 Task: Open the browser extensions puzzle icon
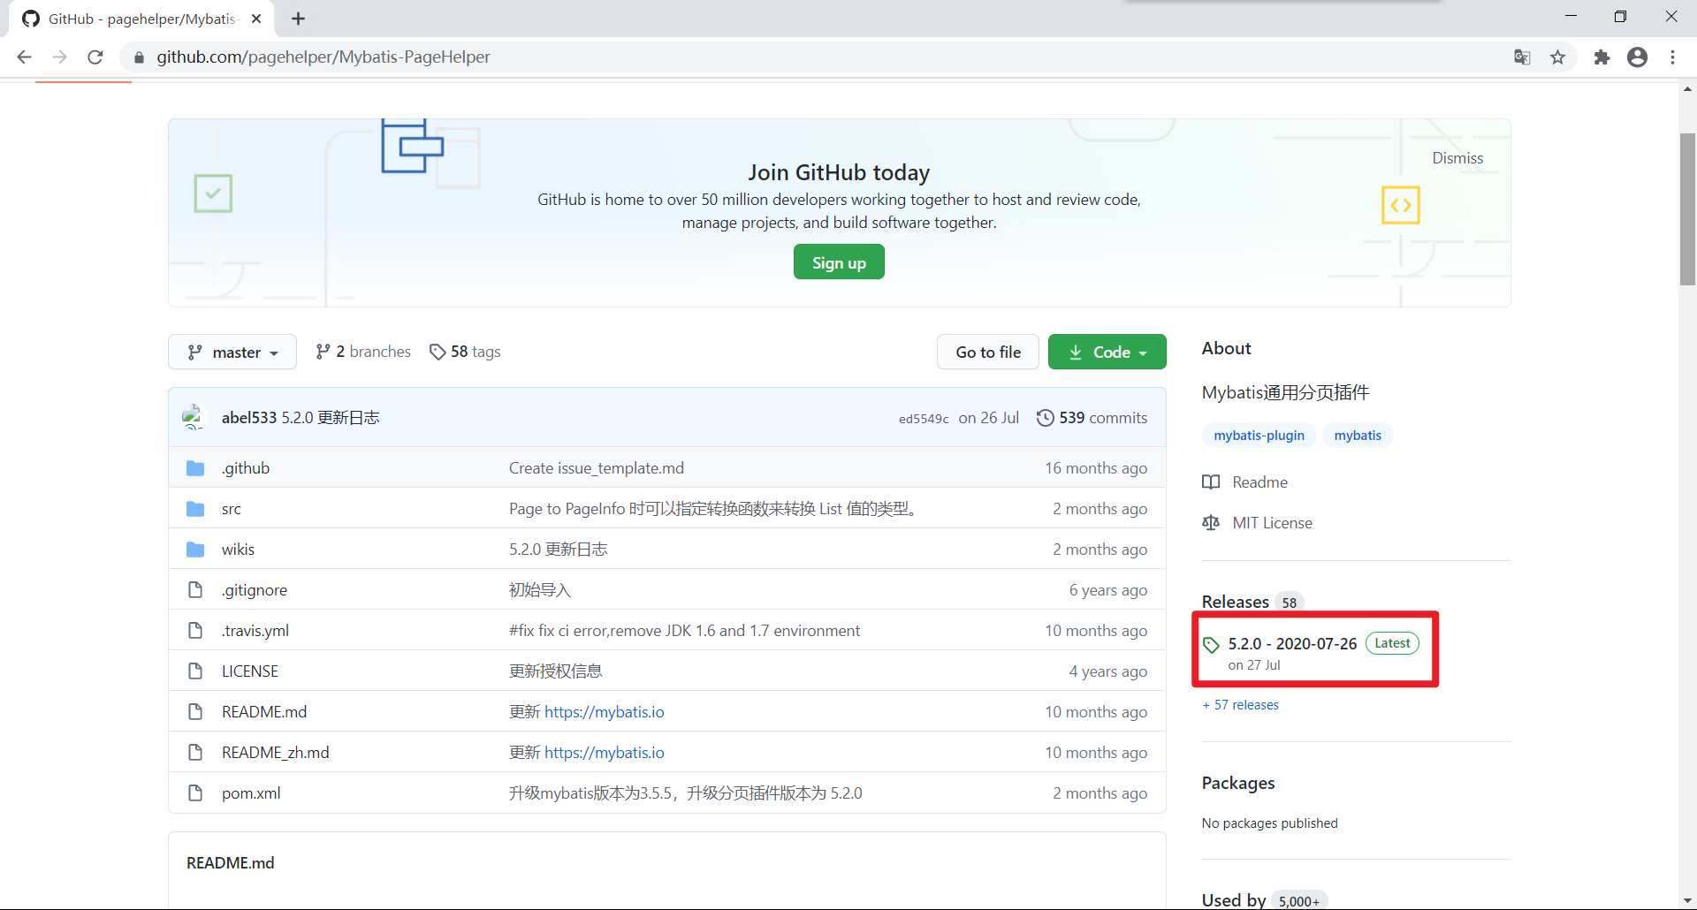(x=1602, y=57)
